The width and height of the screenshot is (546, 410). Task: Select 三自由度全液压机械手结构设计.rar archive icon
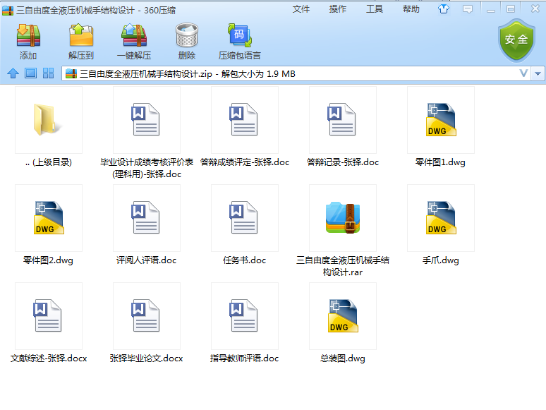tap(343, 218)
